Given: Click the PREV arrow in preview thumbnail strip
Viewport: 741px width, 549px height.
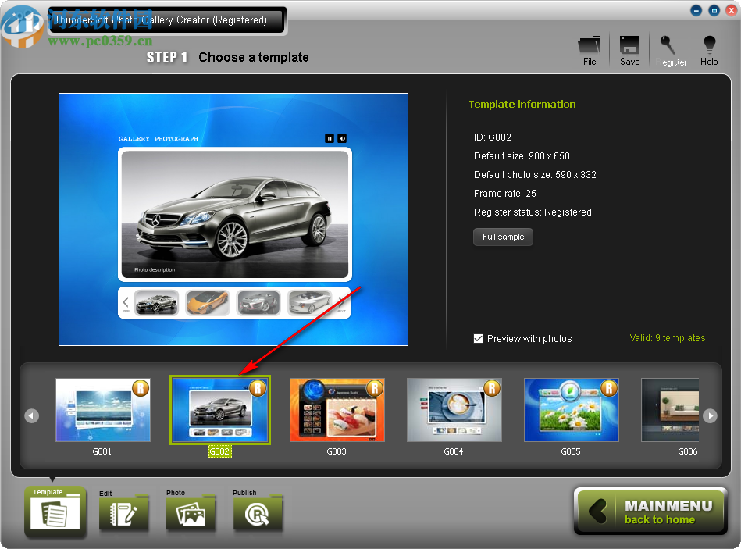Looking at the screenshot, I should click(x=126, y=302).
